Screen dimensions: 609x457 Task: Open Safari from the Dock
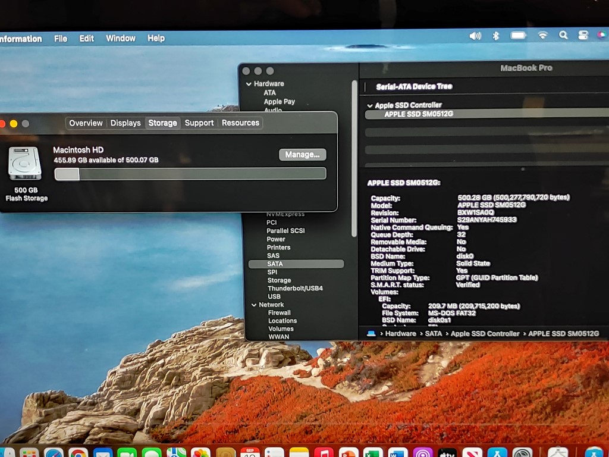click(54, 453)
